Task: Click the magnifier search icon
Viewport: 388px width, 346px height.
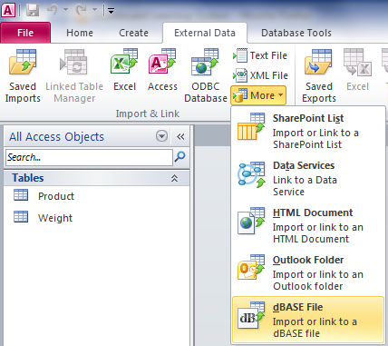Action: [x=180, y=157]
